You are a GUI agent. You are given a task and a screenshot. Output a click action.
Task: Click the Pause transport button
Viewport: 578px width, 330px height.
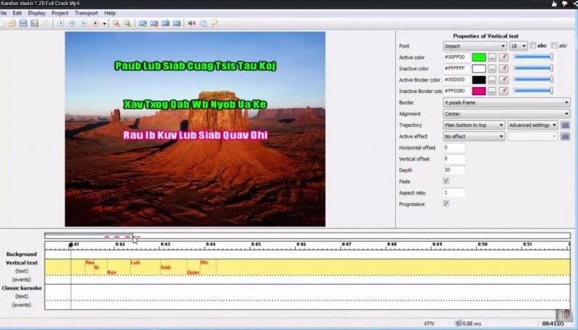72,23
